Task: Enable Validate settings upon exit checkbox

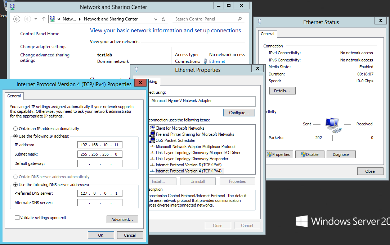Action: 17,218
